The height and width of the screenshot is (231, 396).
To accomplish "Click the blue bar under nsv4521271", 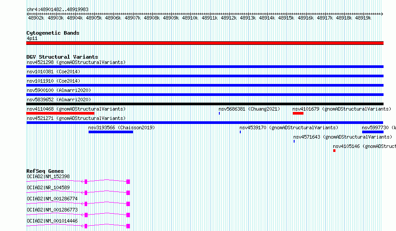I will (205, 123).
